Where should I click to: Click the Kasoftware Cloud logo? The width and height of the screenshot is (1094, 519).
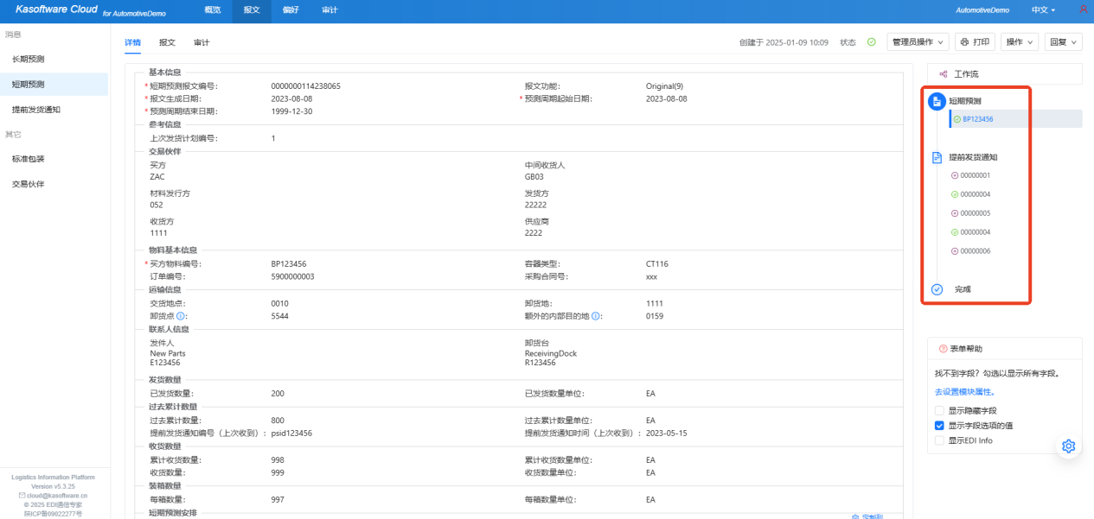(x=56, y=9)
